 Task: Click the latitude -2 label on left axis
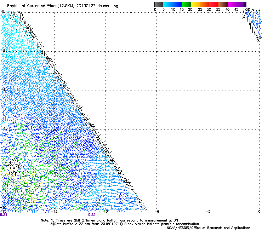click(3, 51)
